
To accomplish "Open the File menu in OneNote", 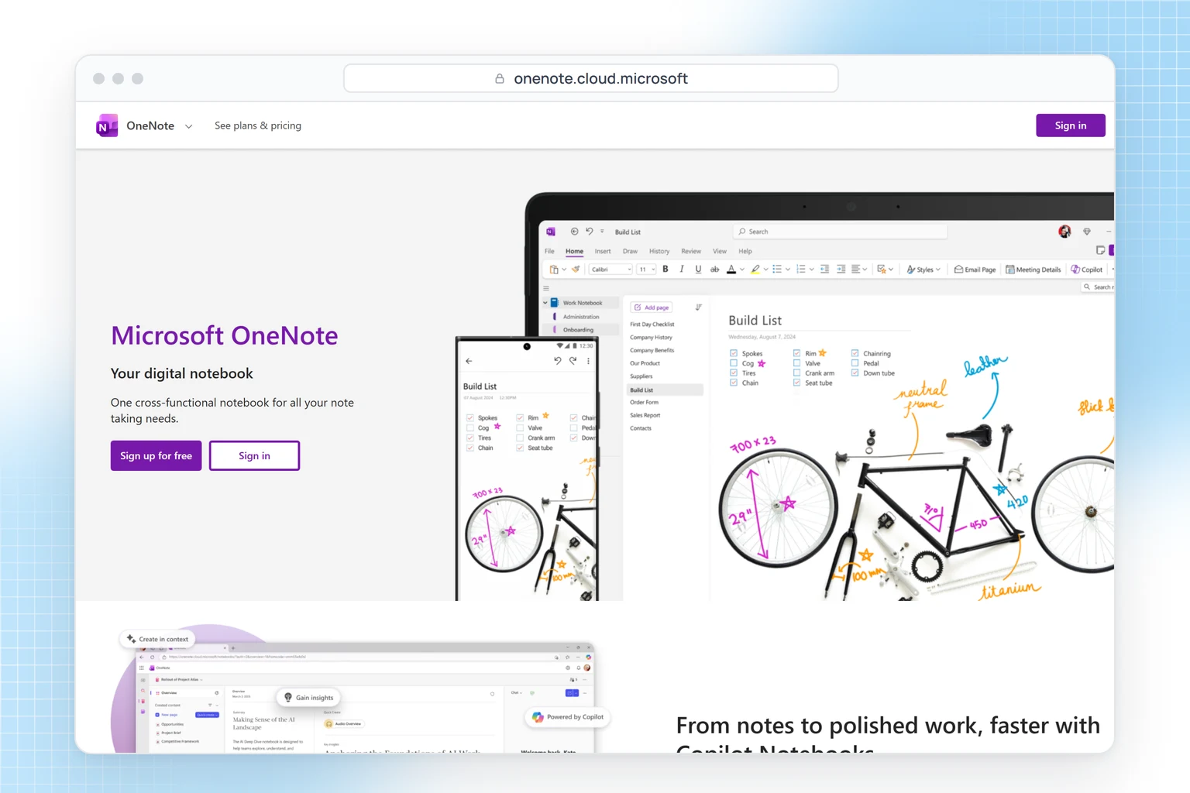I will [549, 251].
